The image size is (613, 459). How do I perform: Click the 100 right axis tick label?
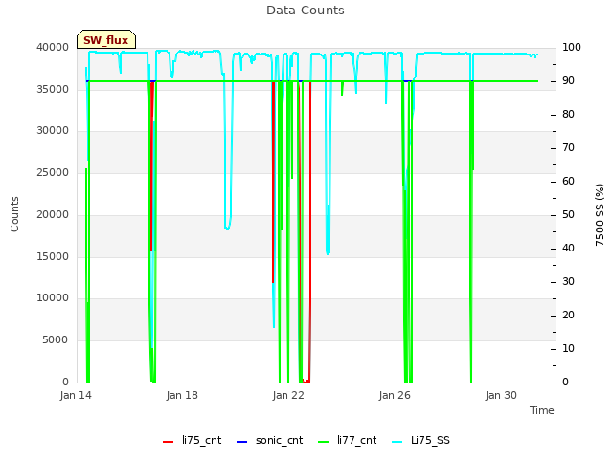(572, 47)
